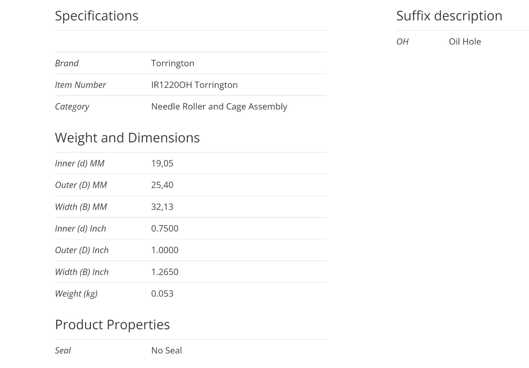Select the 0.7500 inch value
This screenshot has width=529, height=368.
165,229
